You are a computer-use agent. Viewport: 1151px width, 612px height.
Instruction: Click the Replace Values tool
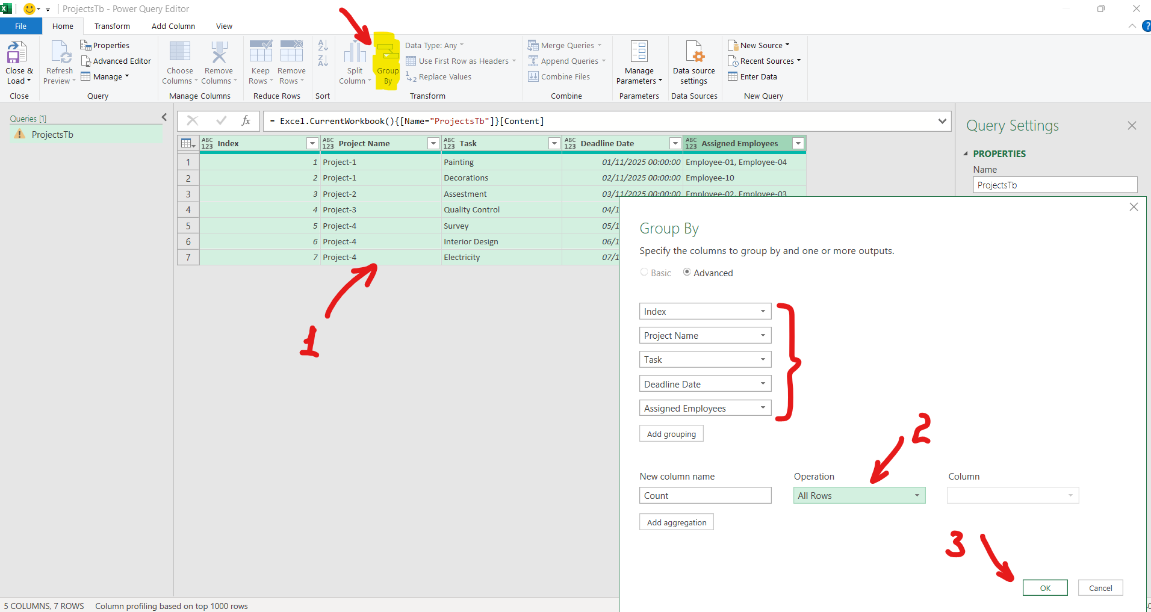click(x=438, y=76)
